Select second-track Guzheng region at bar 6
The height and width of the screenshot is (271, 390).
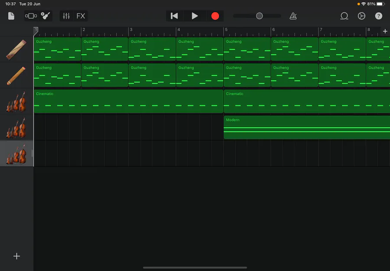295,75
